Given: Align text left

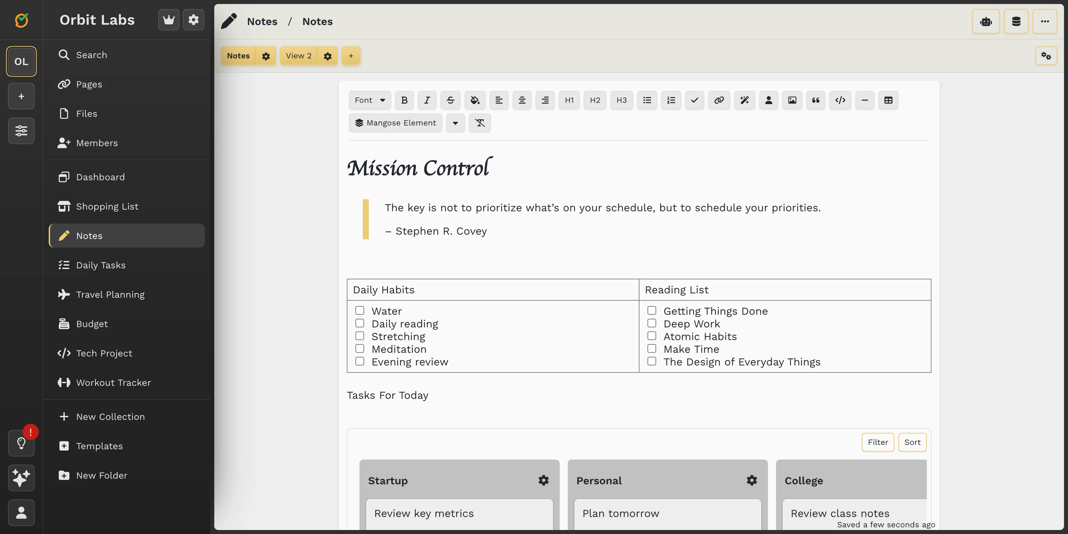Looking at the screenshot, I should click(499, 100).
